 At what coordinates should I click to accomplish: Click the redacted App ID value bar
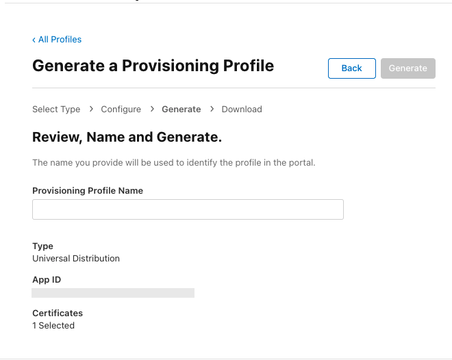(113, 293)
